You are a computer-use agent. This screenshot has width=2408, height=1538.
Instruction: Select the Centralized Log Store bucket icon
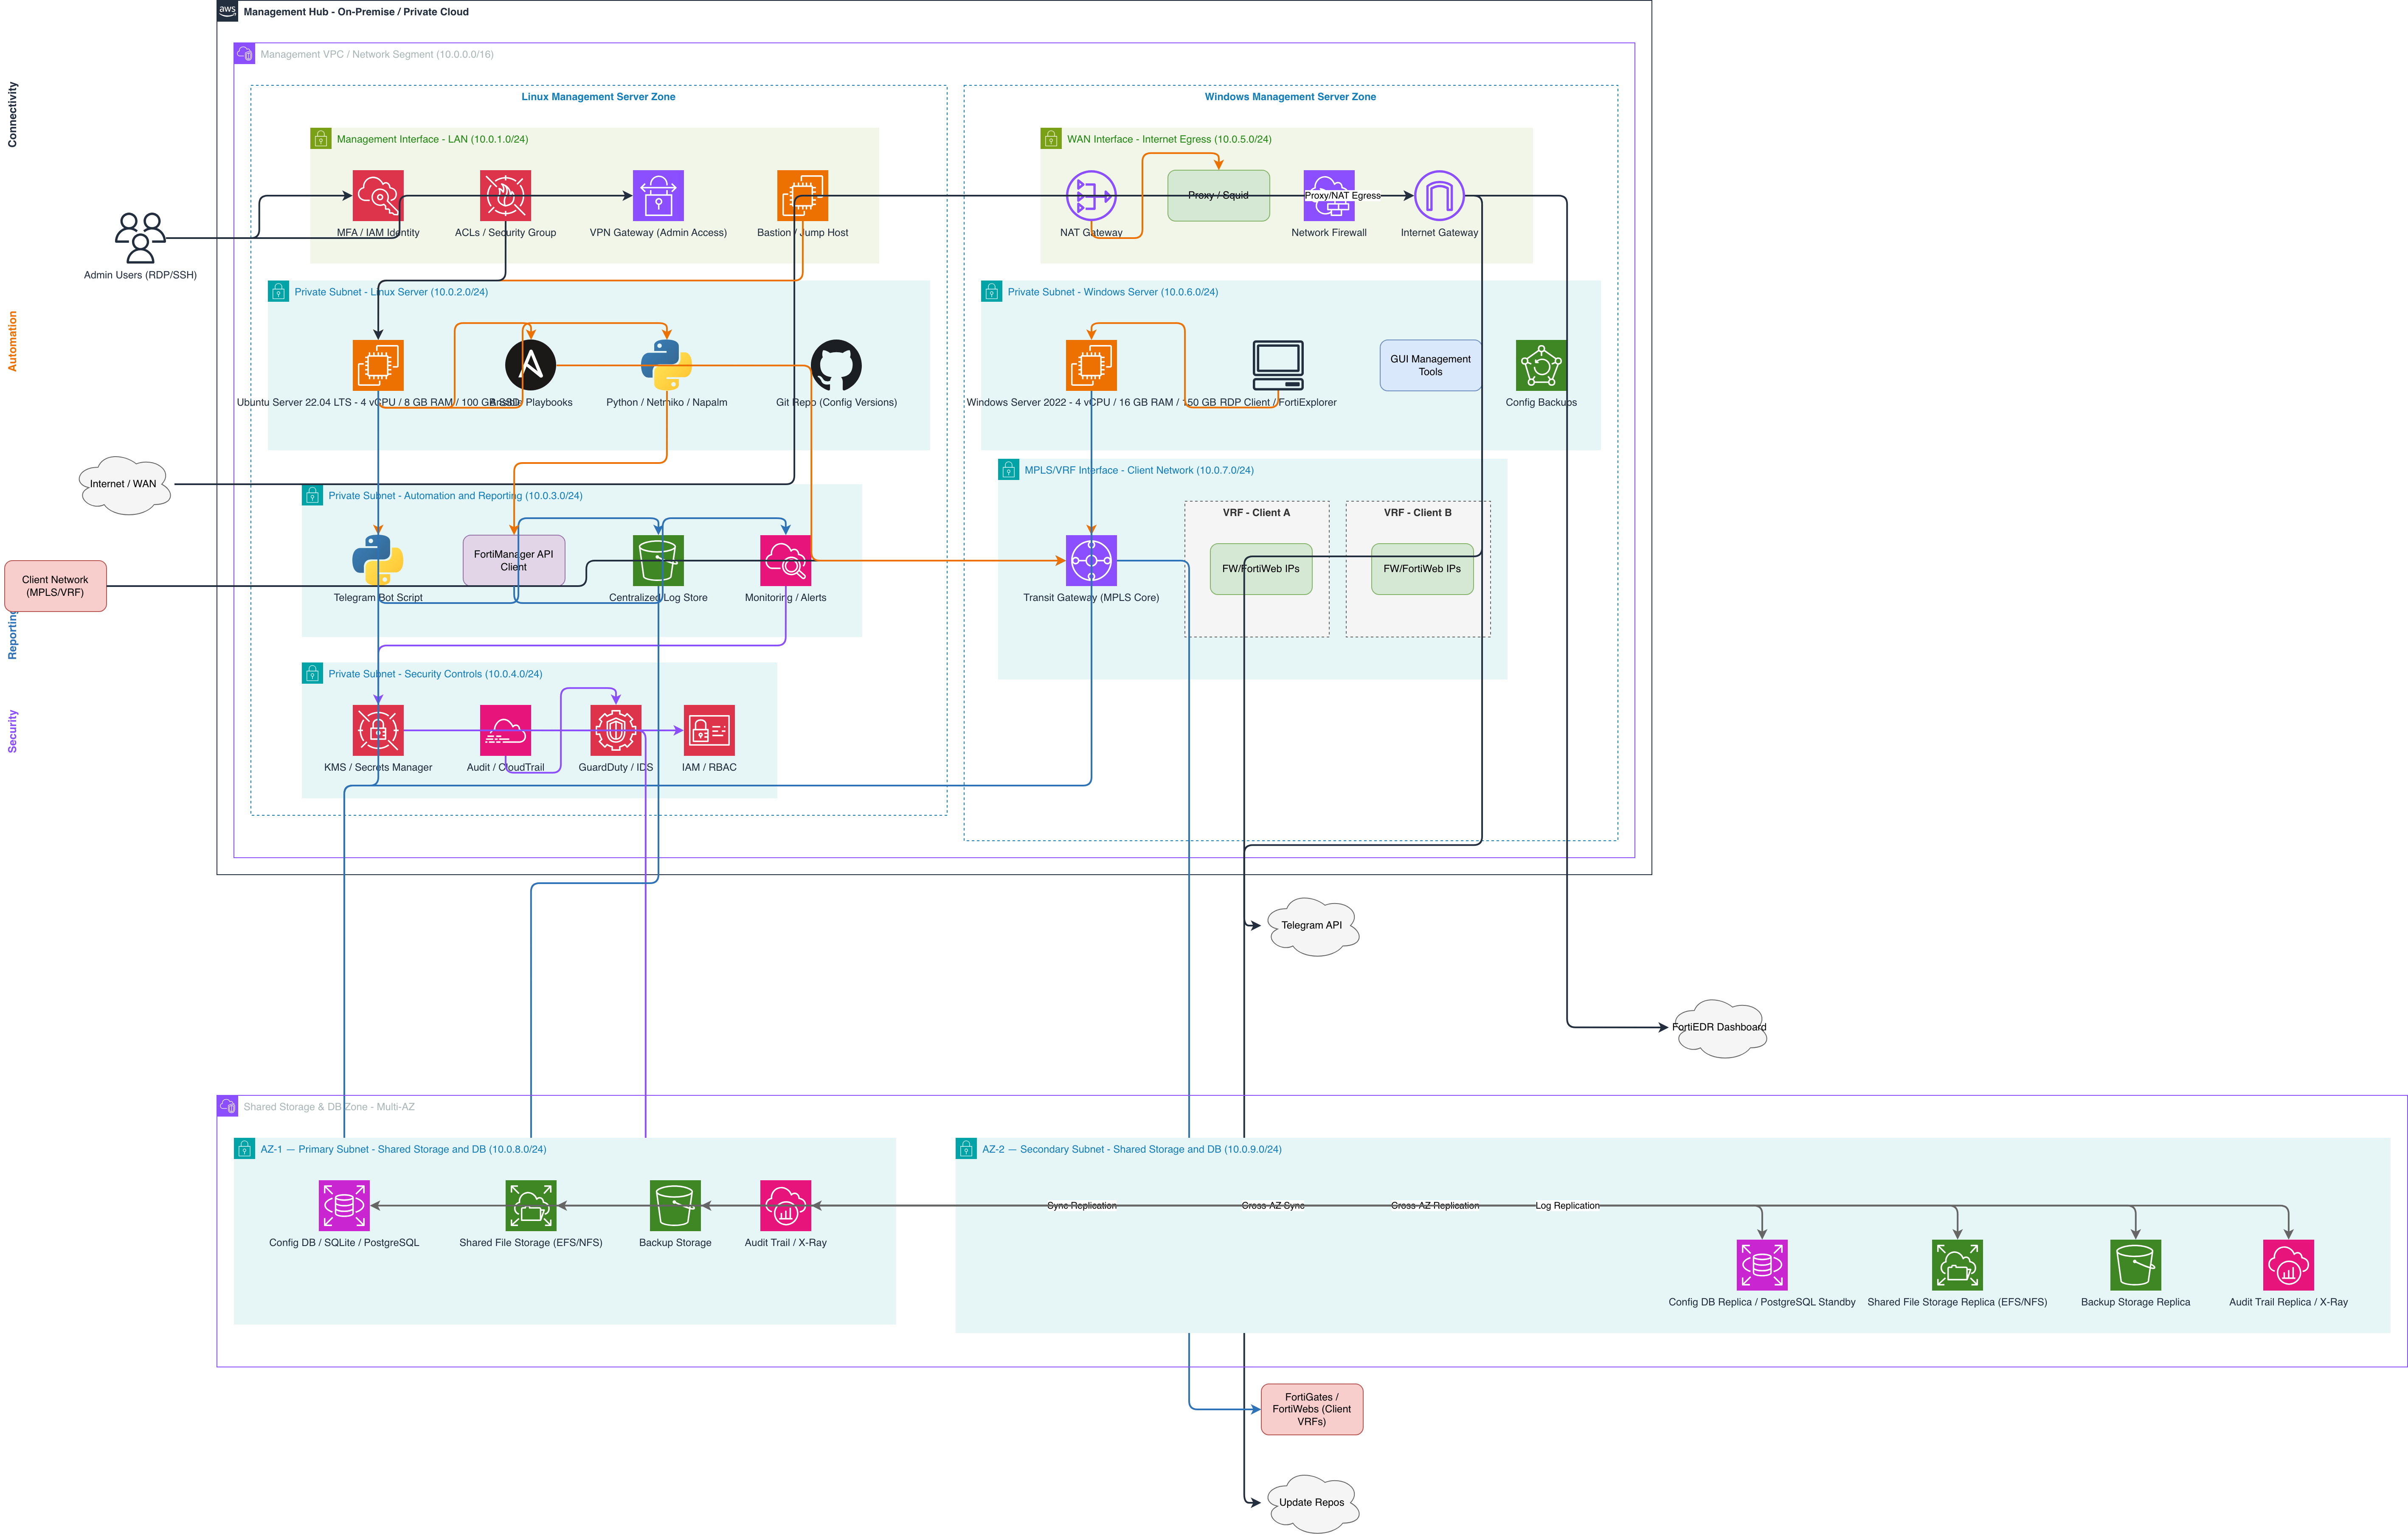[658, 561]
